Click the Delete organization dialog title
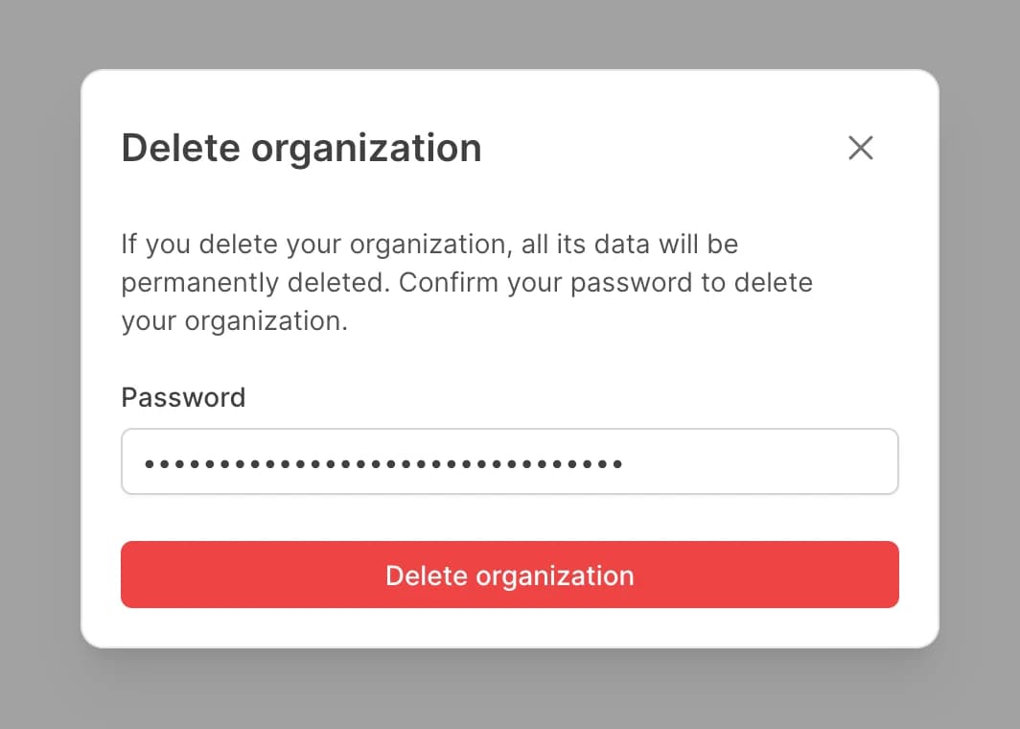This screenshot has height=729, width=1020. point(301,148)
